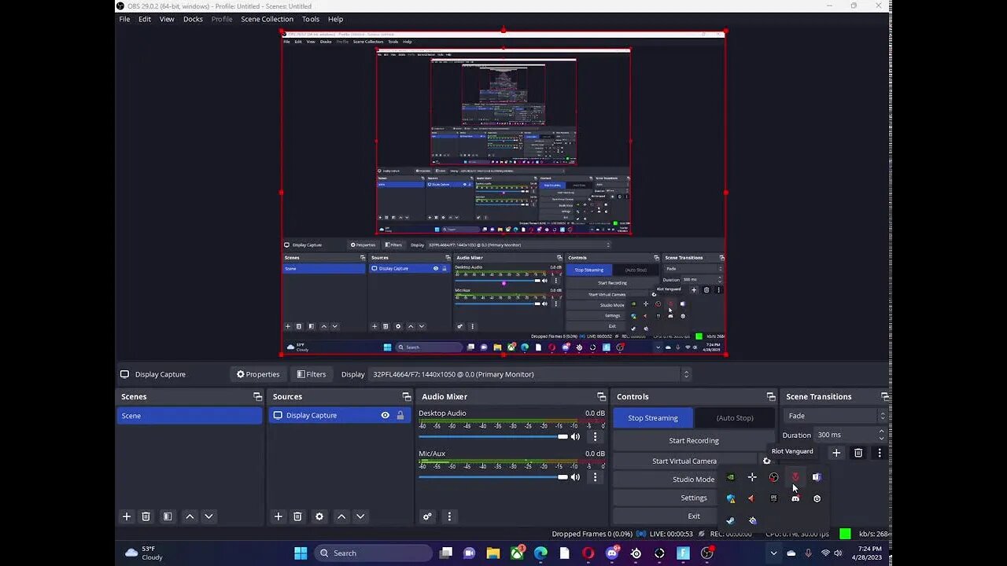
Task: Configure virtual camera gear icon
Action: point(767,461)
